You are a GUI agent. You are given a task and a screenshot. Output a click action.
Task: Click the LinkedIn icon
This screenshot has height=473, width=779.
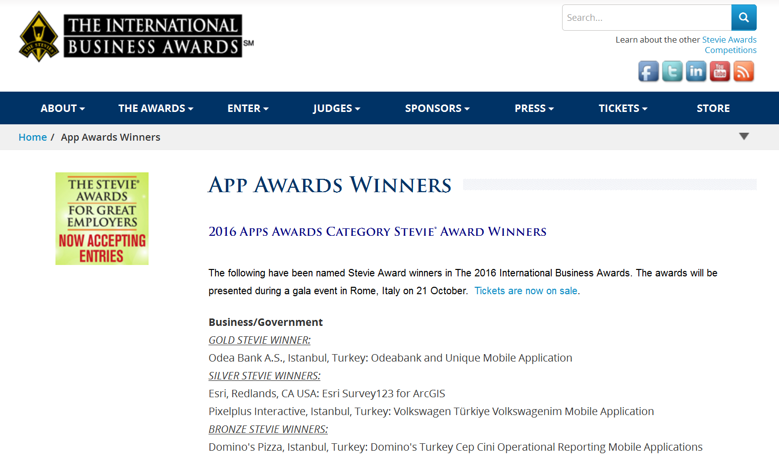[x=696, y=71]
